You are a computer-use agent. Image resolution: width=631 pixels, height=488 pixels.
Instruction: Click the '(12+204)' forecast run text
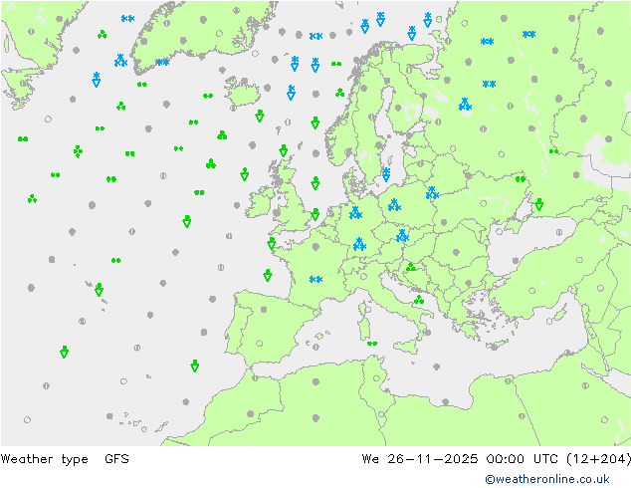[598, 458]
